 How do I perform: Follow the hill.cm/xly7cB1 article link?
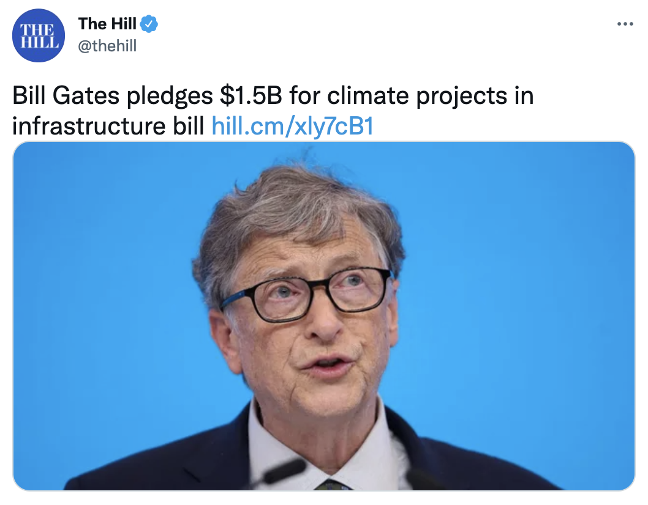pos(293,126)
